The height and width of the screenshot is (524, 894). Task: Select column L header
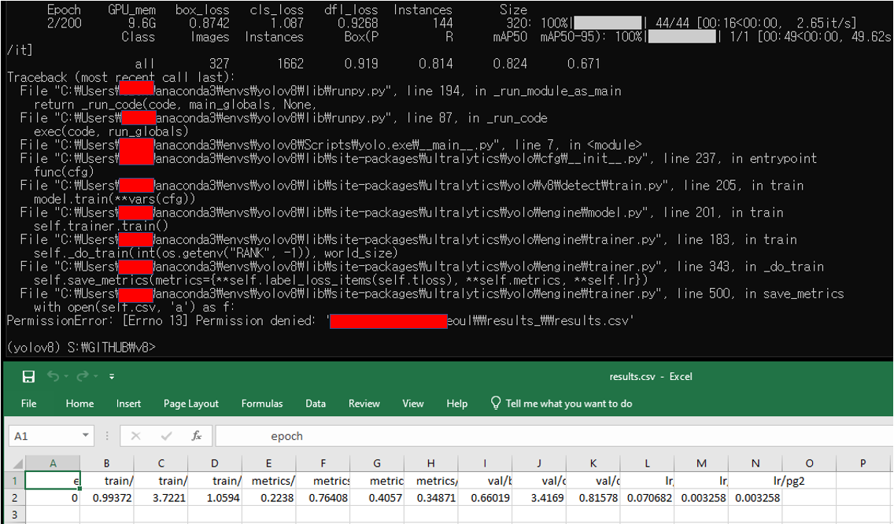point(647,463)
